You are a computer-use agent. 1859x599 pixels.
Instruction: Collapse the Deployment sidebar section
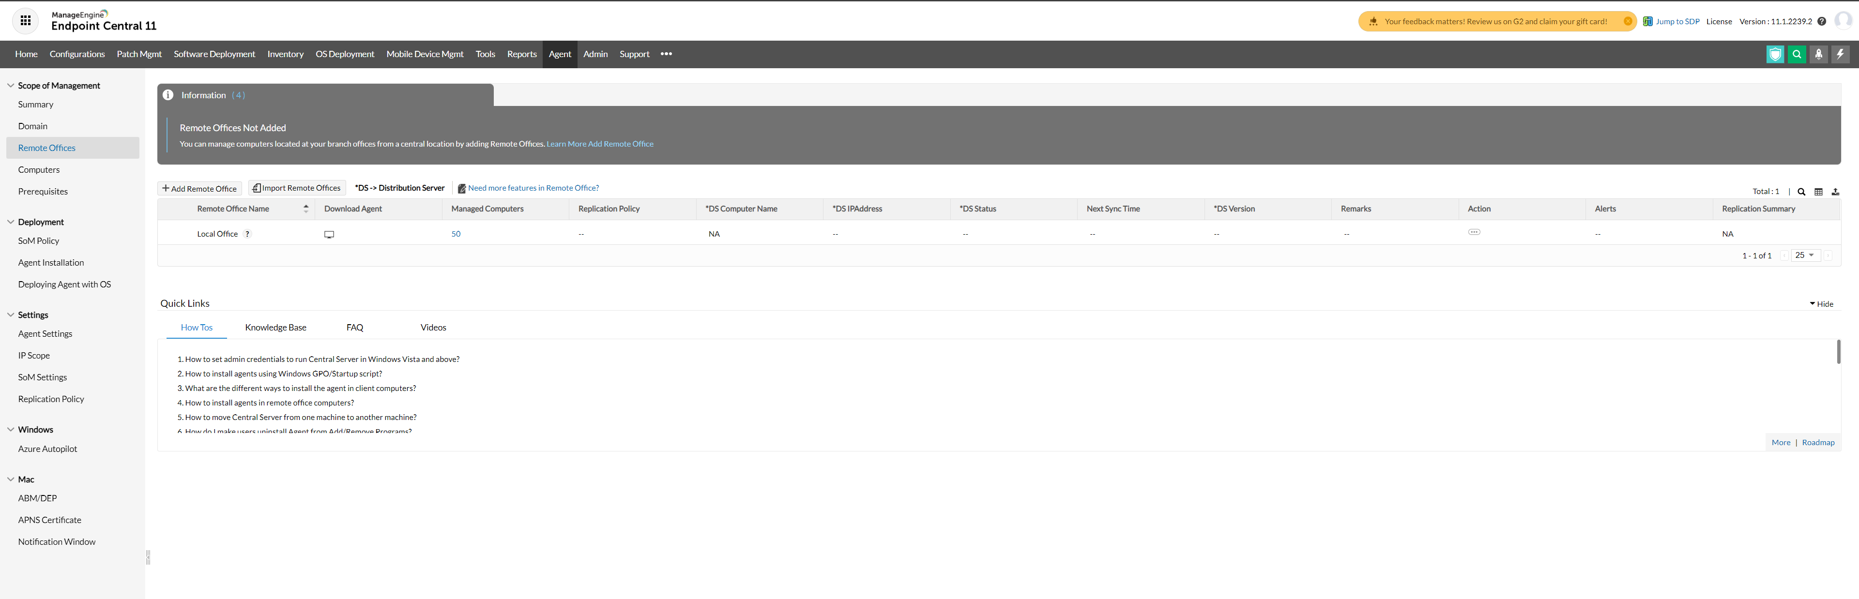(11, 222)
